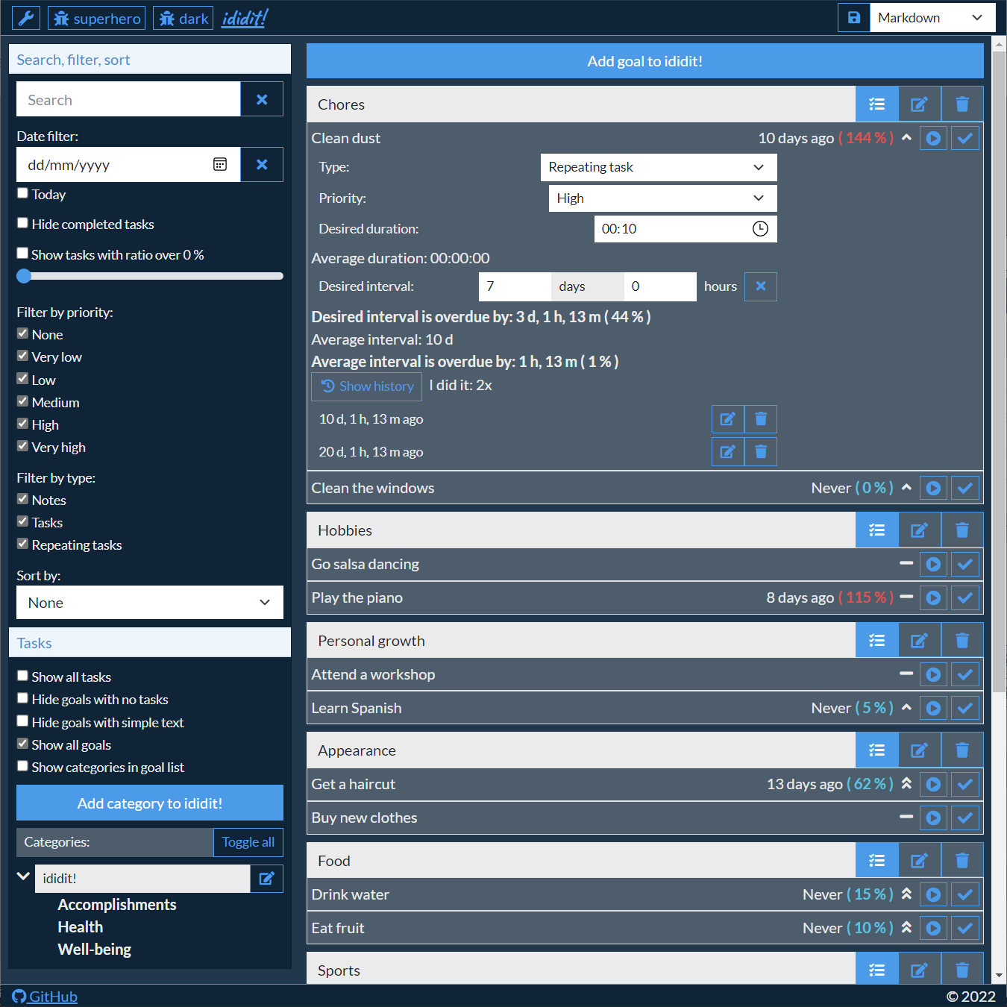Uncheck the Very low priority filter

pyautogui.click(x=22, y=356)
